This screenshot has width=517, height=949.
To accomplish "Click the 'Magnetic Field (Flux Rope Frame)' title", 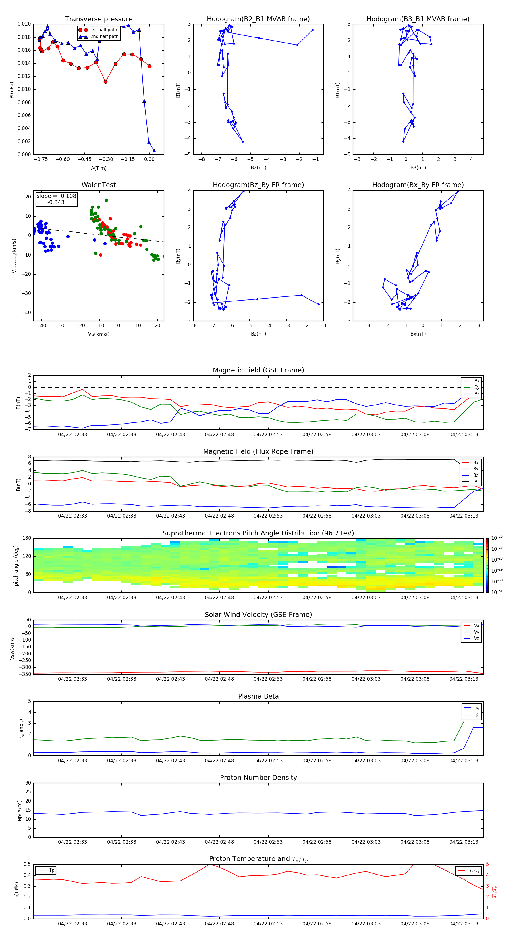I will point(258,452).
